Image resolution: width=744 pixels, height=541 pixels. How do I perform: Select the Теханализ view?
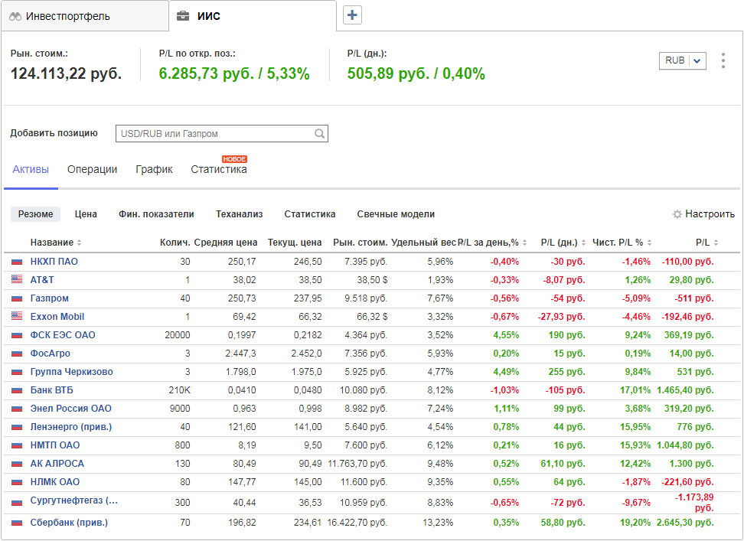(239, 214)
